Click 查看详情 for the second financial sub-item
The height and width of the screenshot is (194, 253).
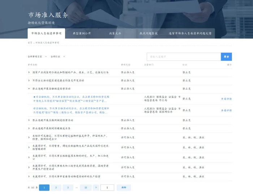(x=226, y=110)
